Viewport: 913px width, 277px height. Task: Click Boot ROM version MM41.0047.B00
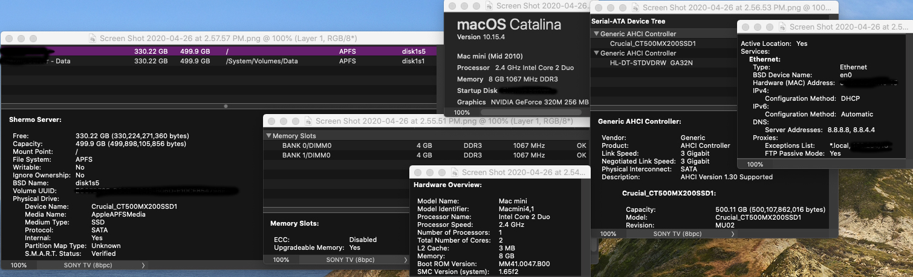coord(524,264)
